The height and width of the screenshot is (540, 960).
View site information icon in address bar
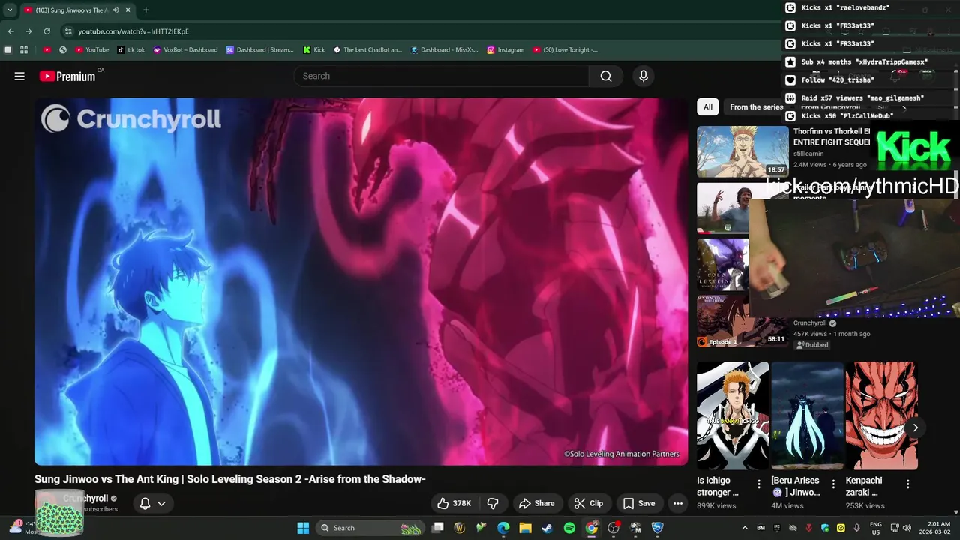point(68,31)
